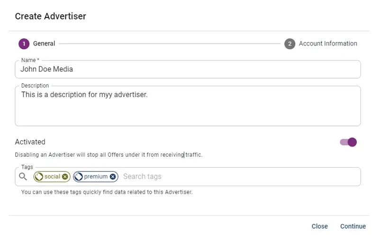Select the social tag chip
Screen dimensions: 379x241
(52, 177)
